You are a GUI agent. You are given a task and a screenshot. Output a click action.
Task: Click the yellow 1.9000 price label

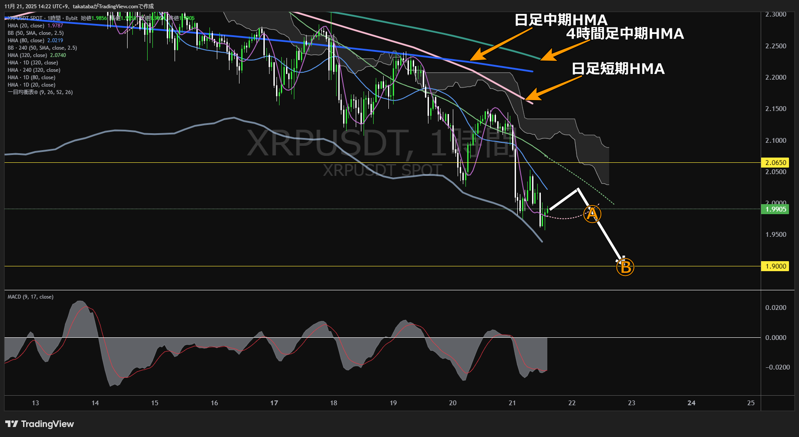pyautogui.click(x=775, y=266)
